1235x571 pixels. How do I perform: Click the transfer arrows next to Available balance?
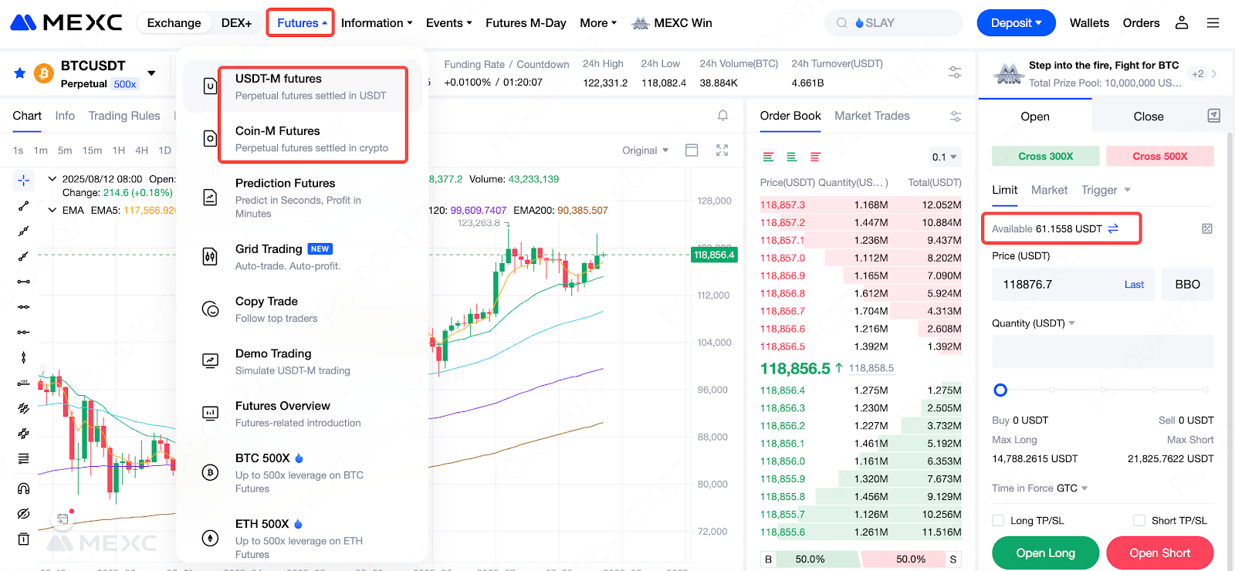point(1113,228)
